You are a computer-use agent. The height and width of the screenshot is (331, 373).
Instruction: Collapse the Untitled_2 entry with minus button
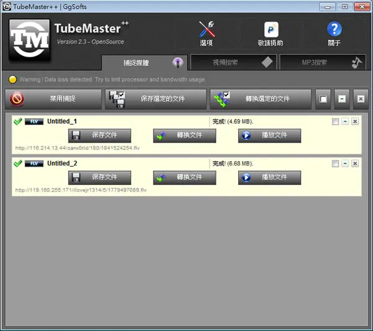[345, 164]
